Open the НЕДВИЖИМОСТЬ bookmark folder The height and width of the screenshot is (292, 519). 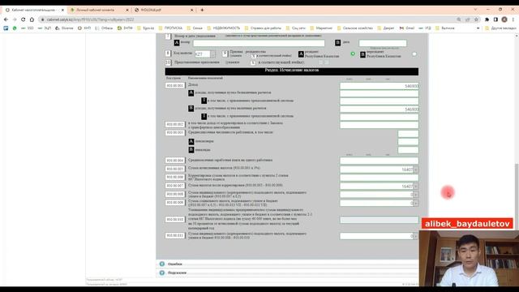click(224, 28)
